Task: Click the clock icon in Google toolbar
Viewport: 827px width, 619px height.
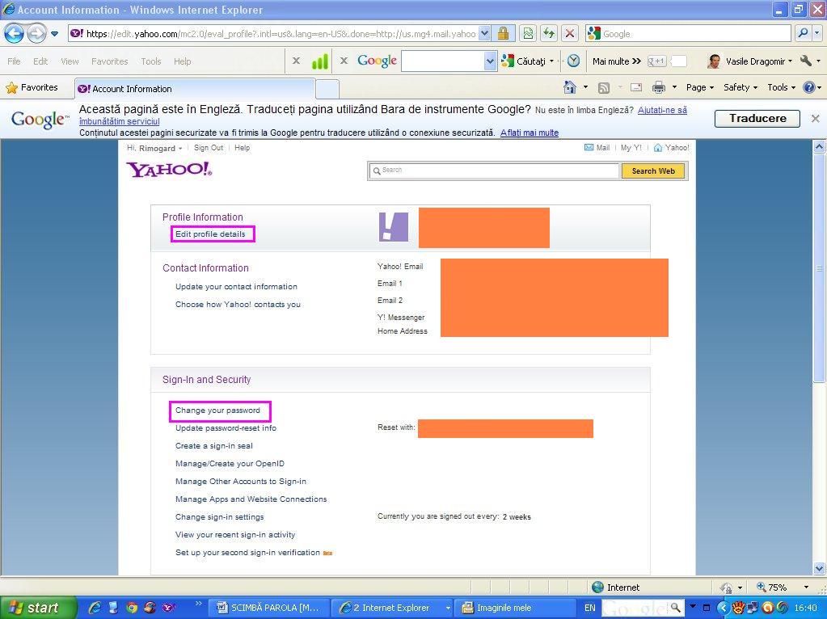Action: click(573, 61)
